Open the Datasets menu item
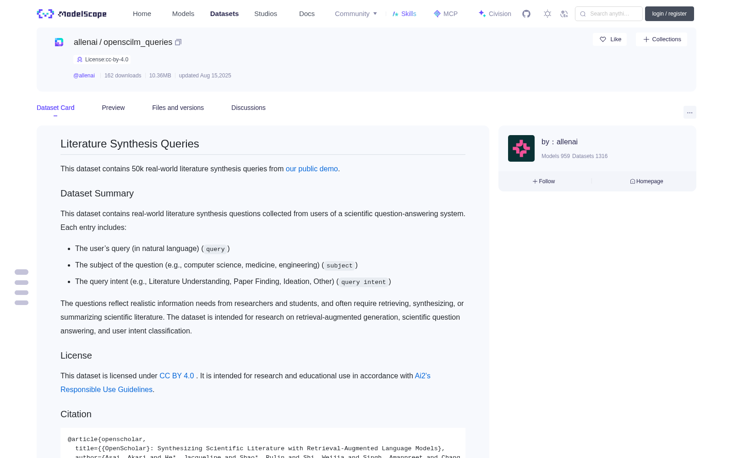Screen dimensions: 733x458 [x=224, y=14]
